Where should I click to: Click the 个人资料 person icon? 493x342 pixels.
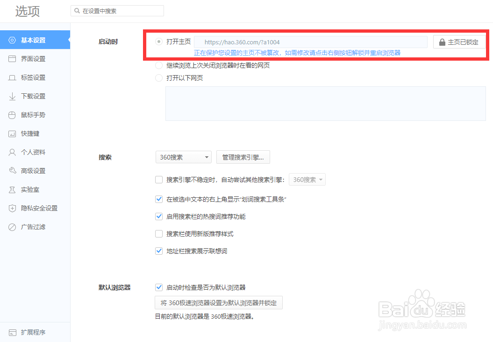coord(12,152)
